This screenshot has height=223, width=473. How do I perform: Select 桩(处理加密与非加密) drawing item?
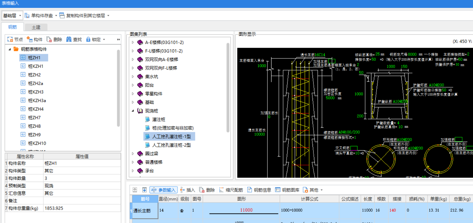coord(173,128)
